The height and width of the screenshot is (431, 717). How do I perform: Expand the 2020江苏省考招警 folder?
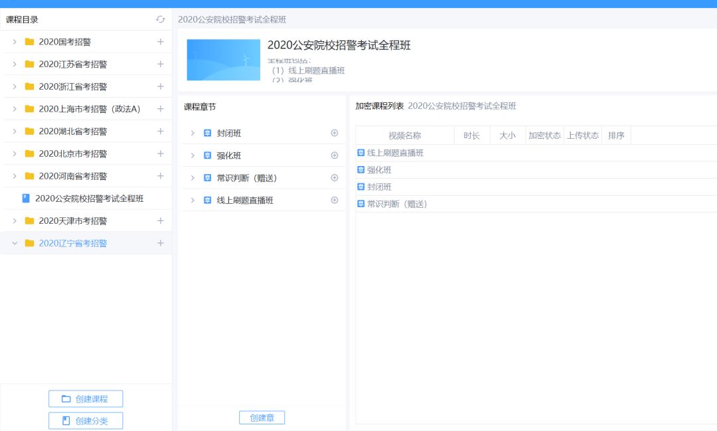point(15,64)
